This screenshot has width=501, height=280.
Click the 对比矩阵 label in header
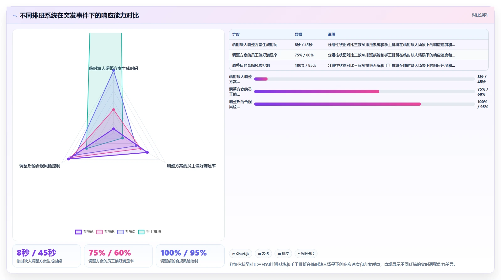480,15
